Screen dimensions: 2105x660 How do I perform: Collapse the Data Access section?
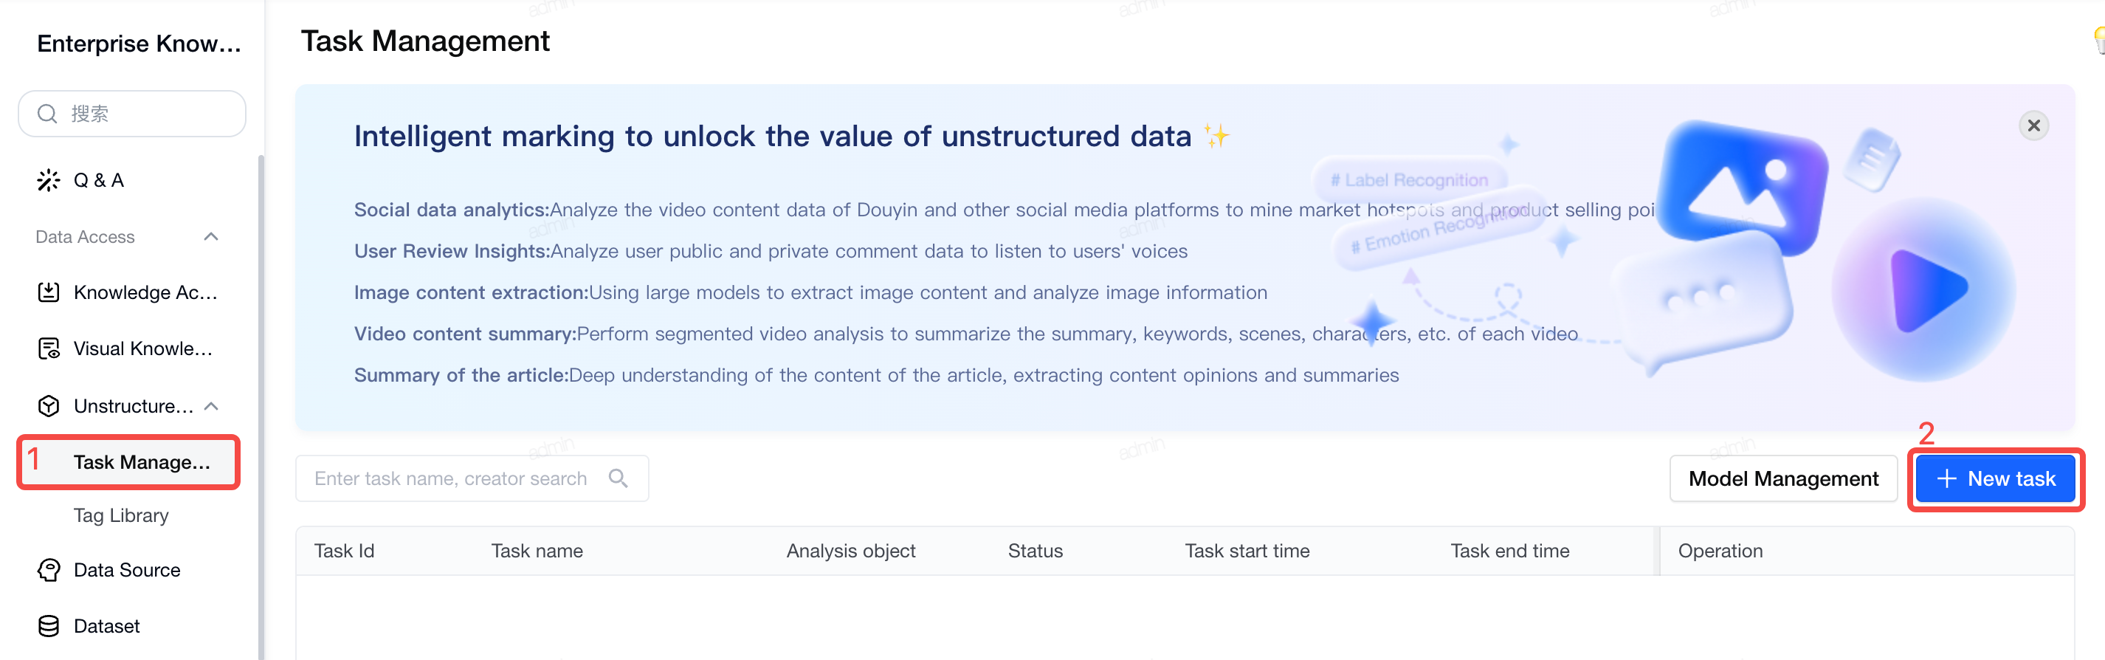pyautogui.click(x=211, y=236)
